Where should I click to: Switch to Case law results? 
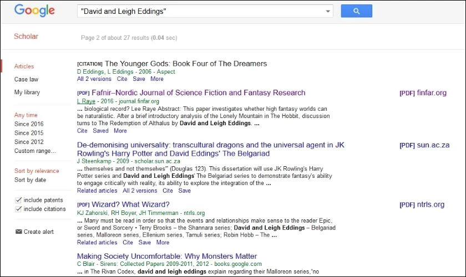point(26,79)
